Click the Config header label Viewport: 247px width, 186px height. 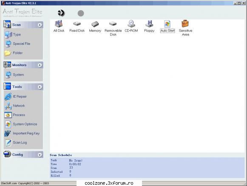tap(18, 154)
